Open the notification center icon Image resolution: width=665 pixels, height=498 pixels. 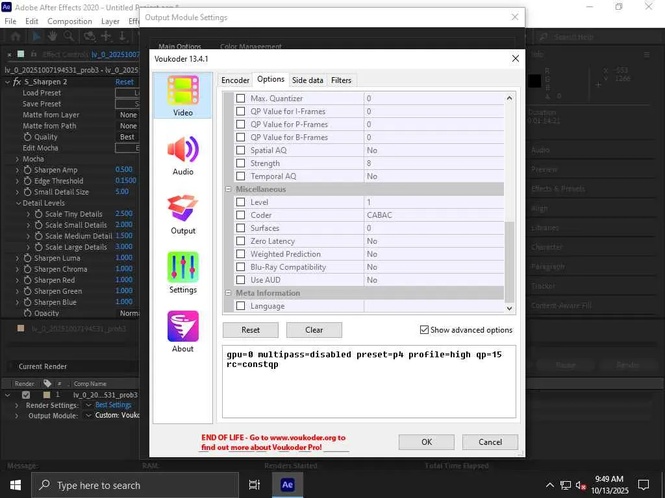tap(644, 485)
